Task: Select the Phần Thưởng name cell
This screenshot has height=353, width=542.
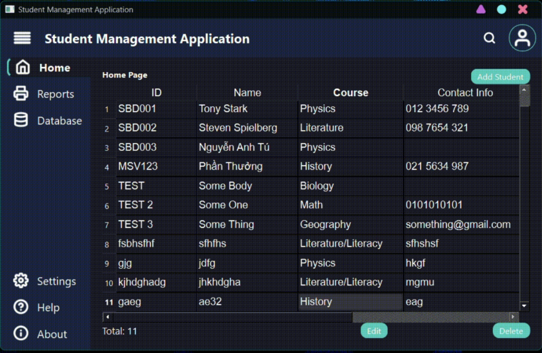Action: coord(247,167)
